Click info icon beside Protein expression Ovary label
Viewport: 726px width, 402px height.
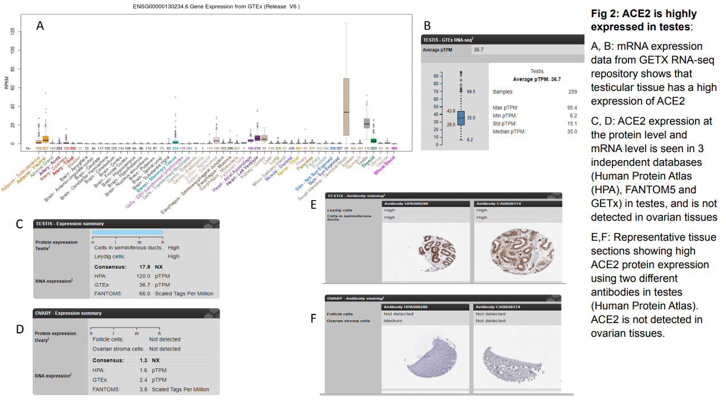coord(49,340)
